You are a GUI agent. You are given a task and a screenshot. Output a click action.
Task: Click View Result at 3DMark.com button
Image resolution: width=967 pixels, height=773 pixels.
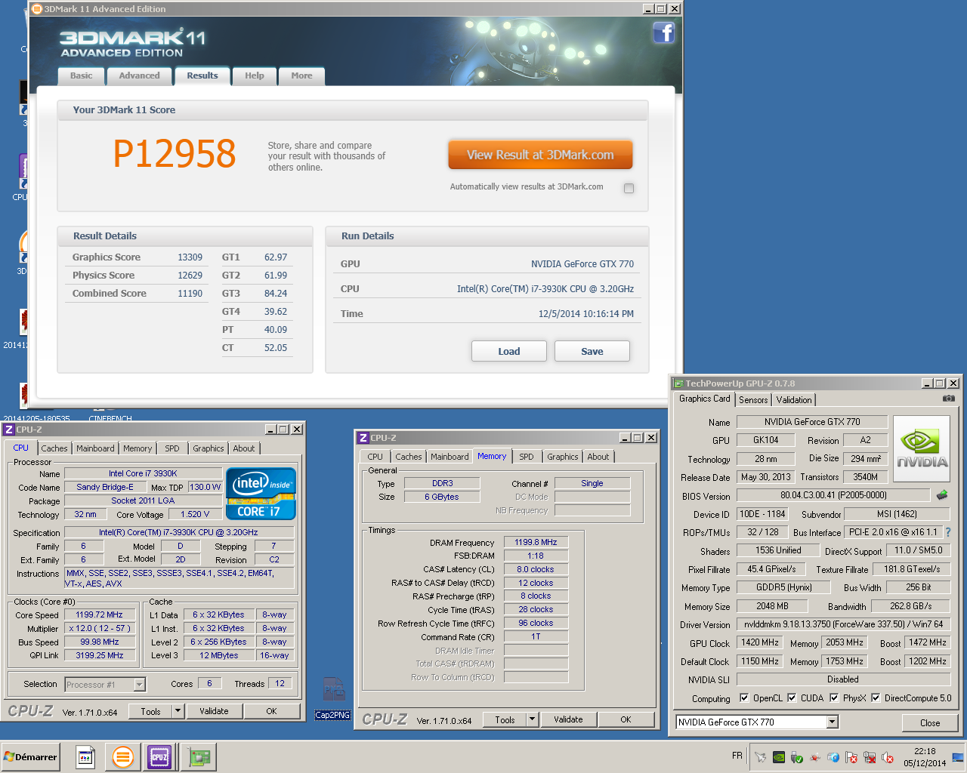pos(540,155)
